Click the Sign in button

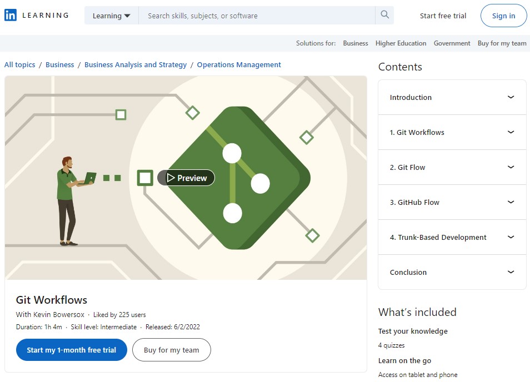[504, 16]
